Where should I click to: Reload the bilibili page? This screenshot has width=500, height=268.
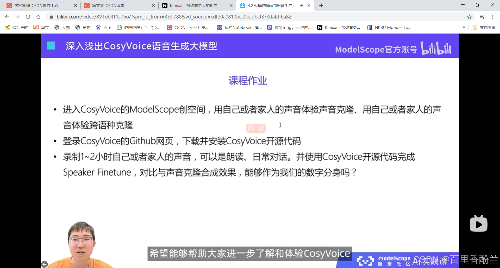28,17
